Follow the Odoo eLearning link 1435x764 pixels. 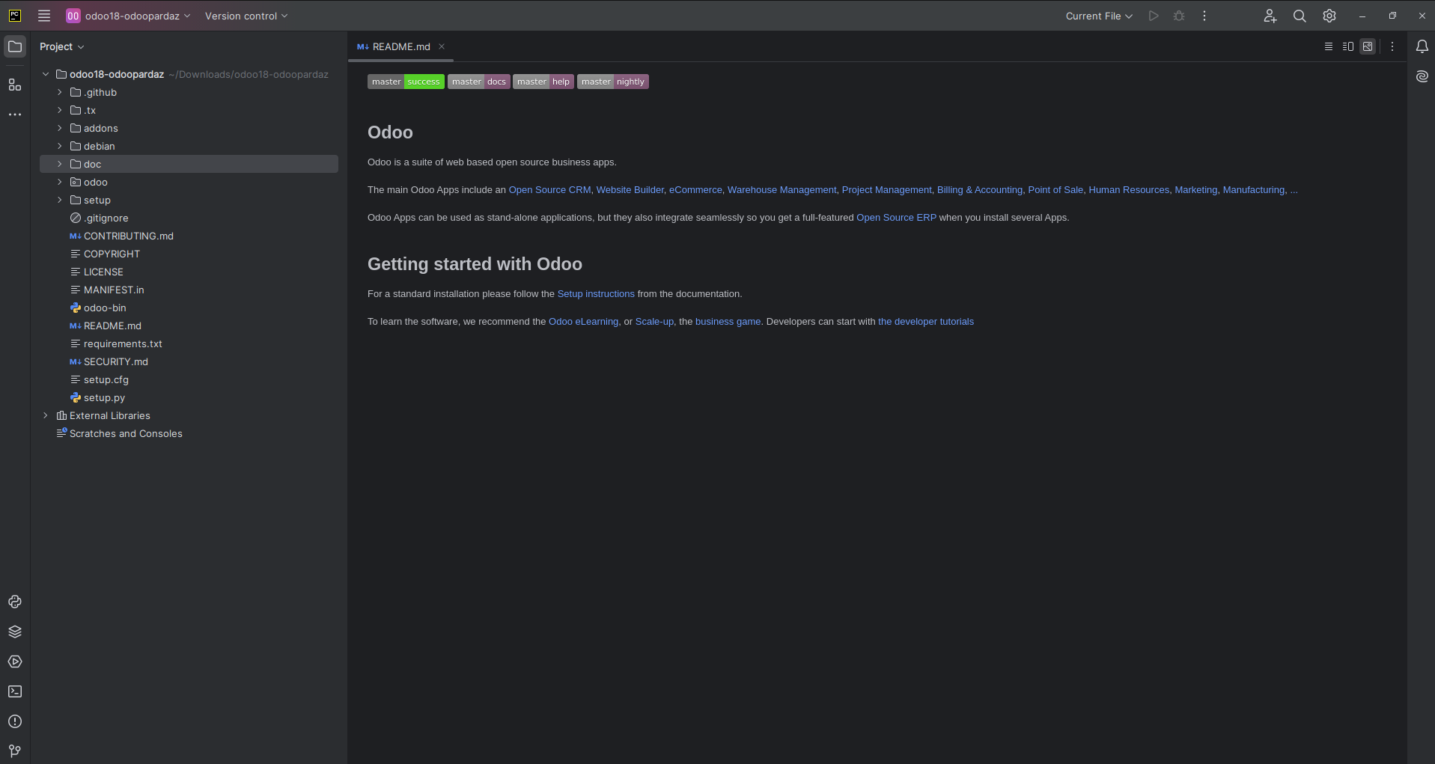583,322
